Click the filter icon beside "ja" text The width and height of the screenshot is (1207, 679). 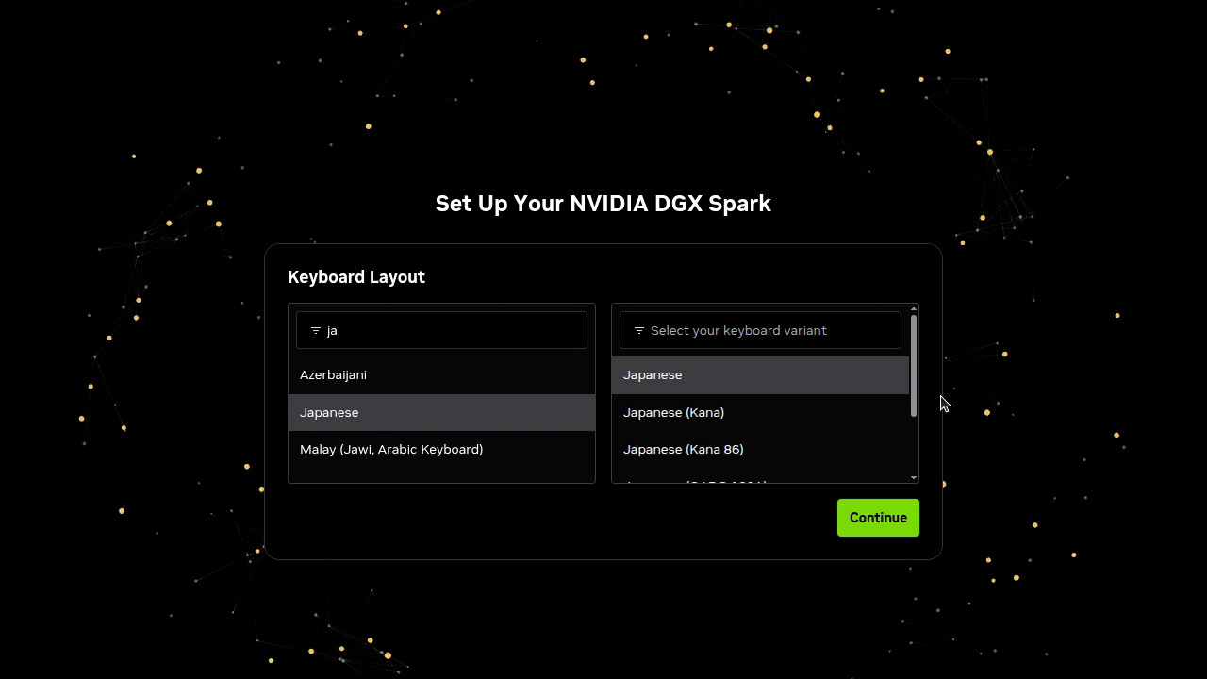(x=316, y=331)
